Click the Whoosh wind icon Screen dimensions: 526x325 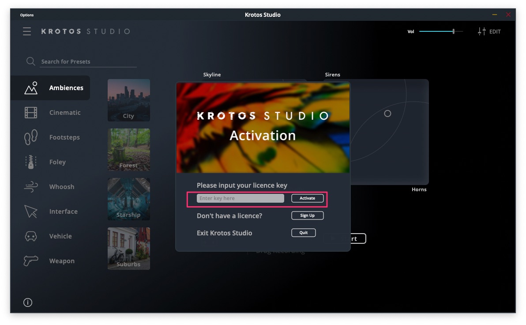click(31, 187)
